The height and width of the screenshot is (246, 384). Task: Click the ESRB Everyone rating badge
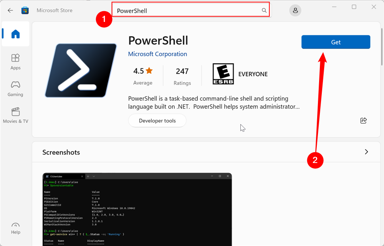tap(223, 73)
